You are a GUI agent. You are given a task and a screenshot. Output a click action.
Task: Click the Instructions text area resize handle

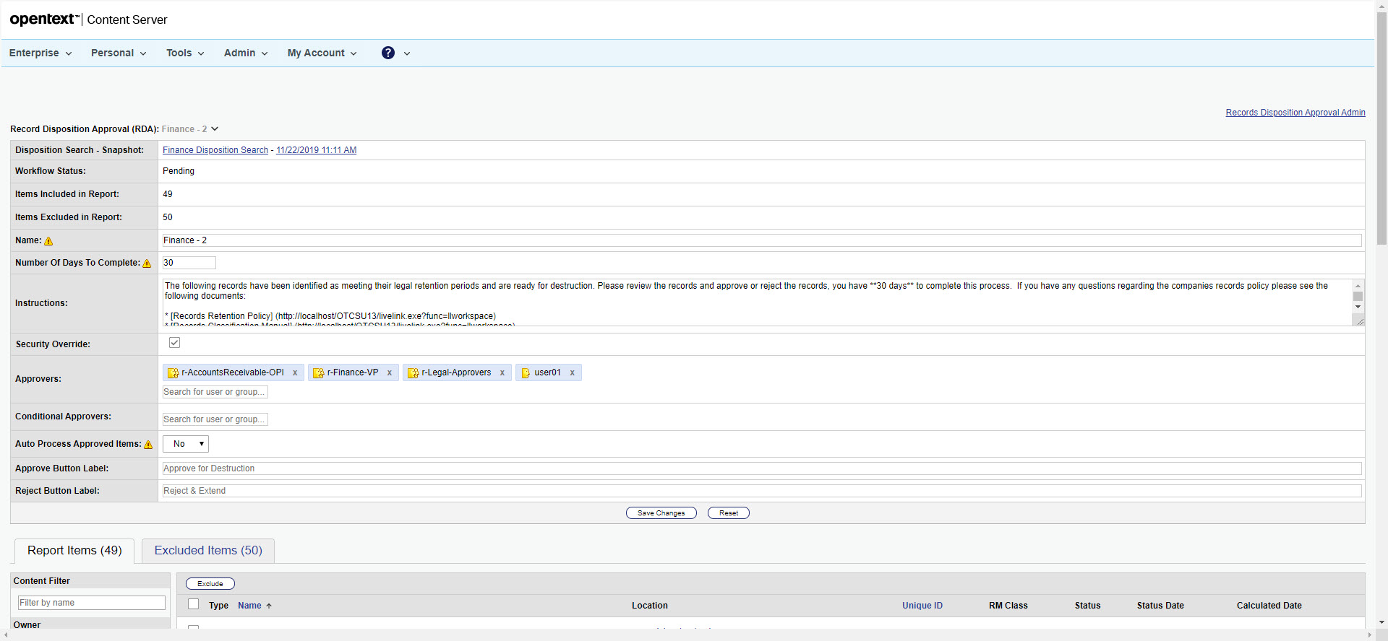coord(1359,321)
